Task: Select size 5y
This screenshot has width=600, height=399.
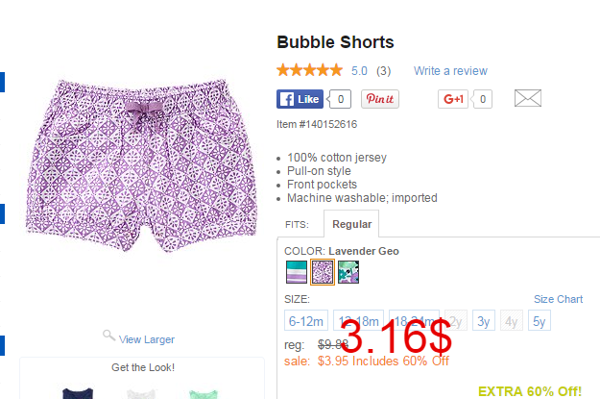Action: tap(540, 320)
